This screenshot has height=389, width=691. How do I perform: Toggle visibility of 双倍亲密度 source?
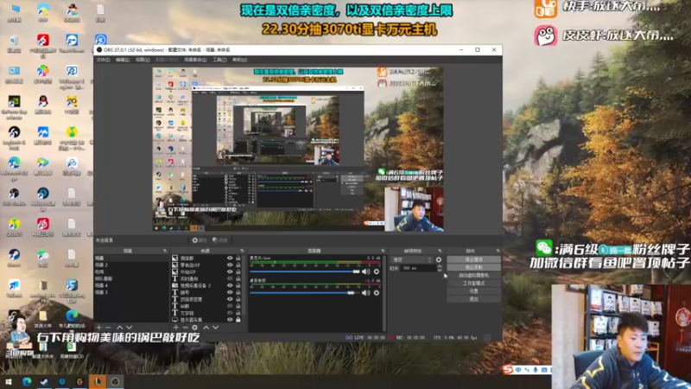(x=230, y=299)
